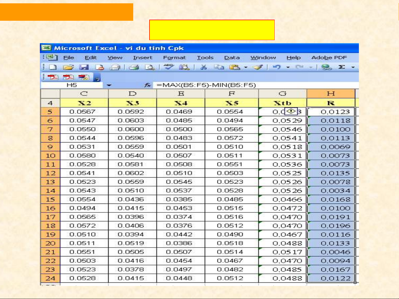Viewport: 399px width, 299px height.
Task: Open the Window menu
Action: 263,58
